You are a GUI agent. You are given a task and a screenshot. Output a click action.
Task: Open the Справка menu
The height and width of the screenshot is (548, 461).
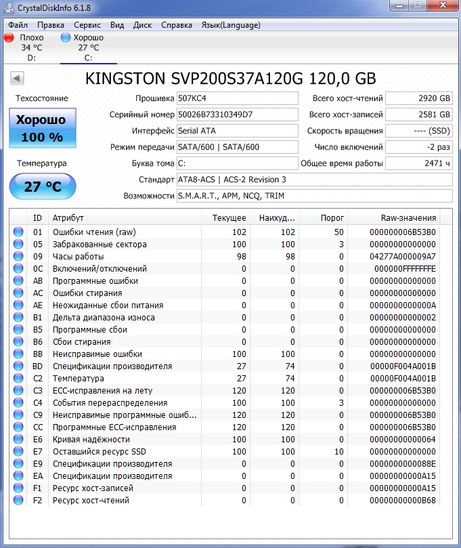pos(177,25)
